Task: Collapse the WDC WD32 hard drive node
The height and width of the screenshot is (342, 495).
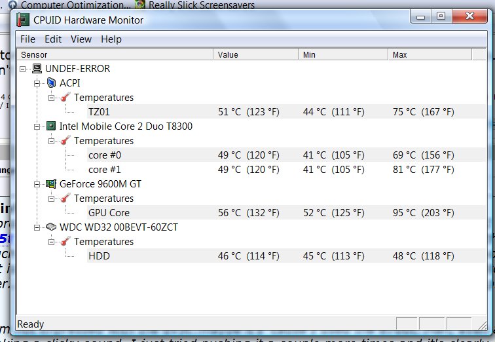Action: coord(37,227)
